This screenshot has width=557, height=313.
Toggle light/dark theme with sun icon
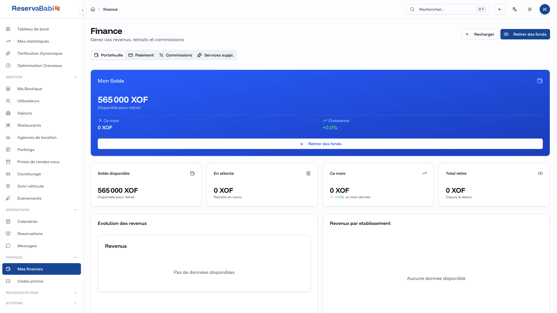(530, 9)
